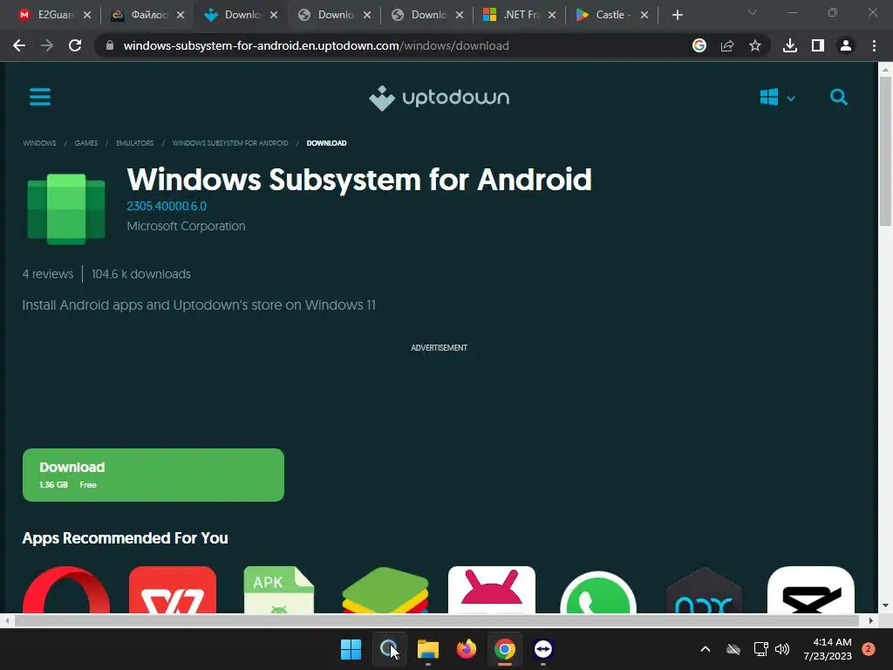Go back to the previous page
The height and width of the screenshot is (670, 893).
tap(19, 45)
